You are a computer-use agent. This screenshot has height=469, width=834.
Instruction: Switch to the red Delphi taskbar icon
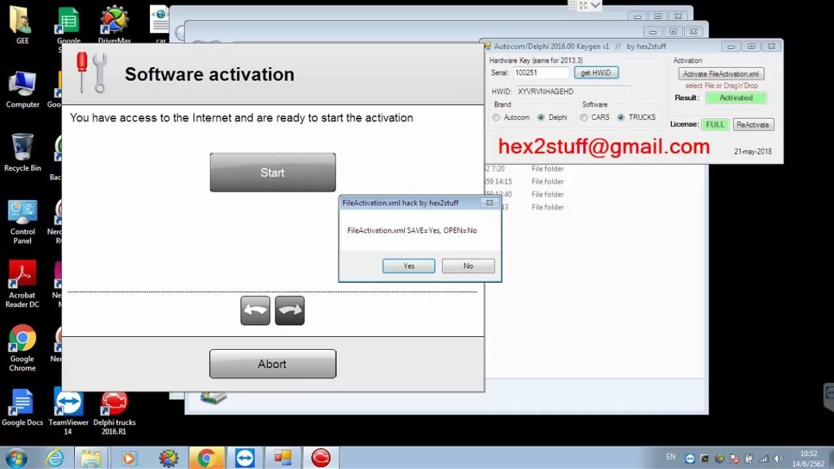(x=321, y=458)
